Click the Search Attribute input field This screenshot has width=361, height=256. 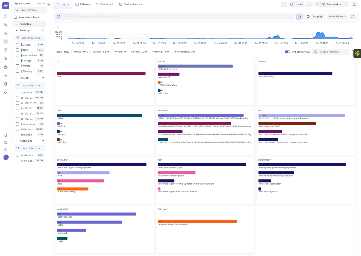[x=330, y=52]
